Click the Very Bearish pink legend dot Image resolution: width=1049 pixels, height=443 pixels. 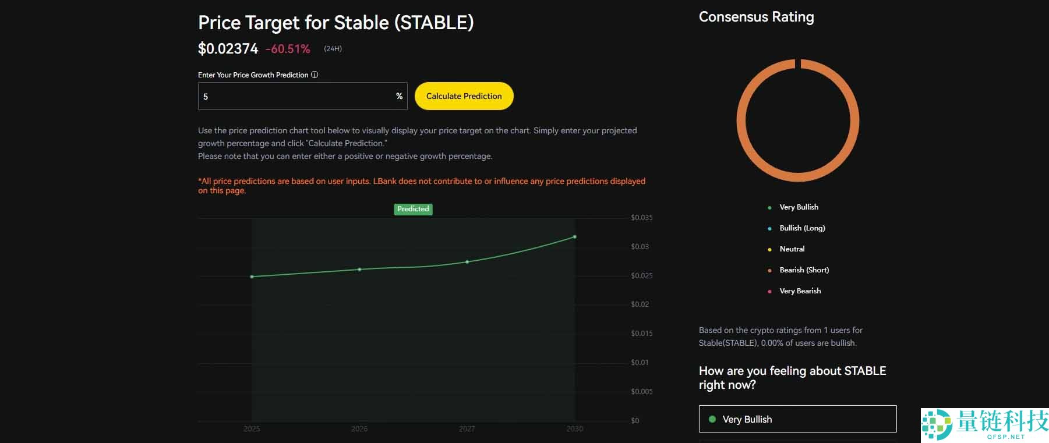[x=770, y=290]
